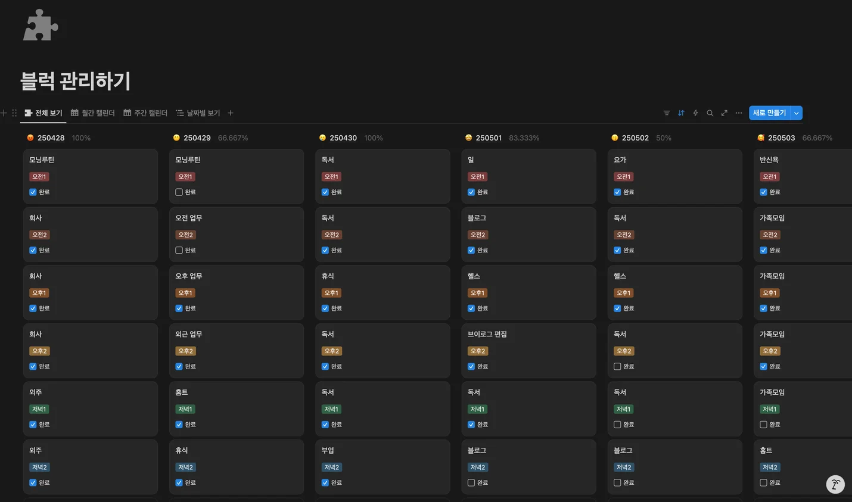The height and width of the screenshot is (502, 852).
Task: Switch to the 날짜별 보기 tab
Action: 198,113
